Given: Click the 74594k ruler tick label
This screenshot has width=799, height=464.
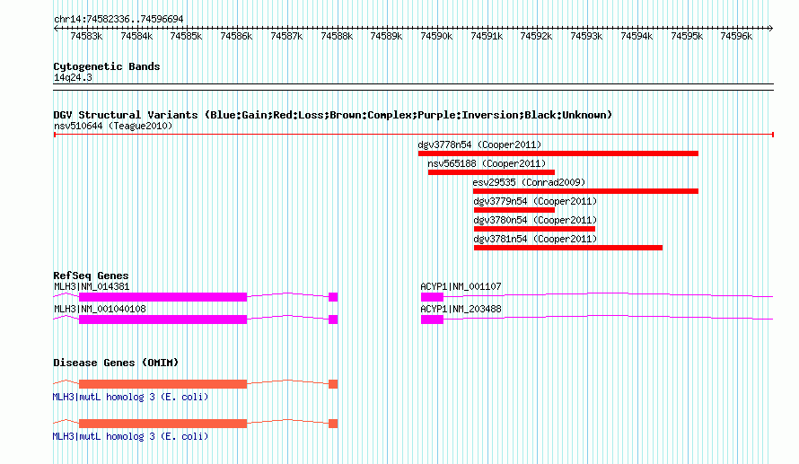Looking at the screenshot, I should [x=637, y=36].
